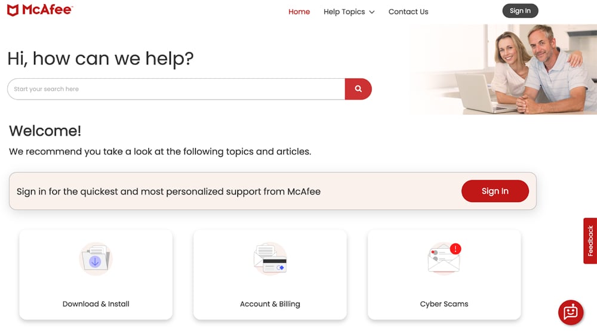This screenshot has width=597, height=331.
Task: Click the red magnifier search button
Action: [x=358, y=89]
